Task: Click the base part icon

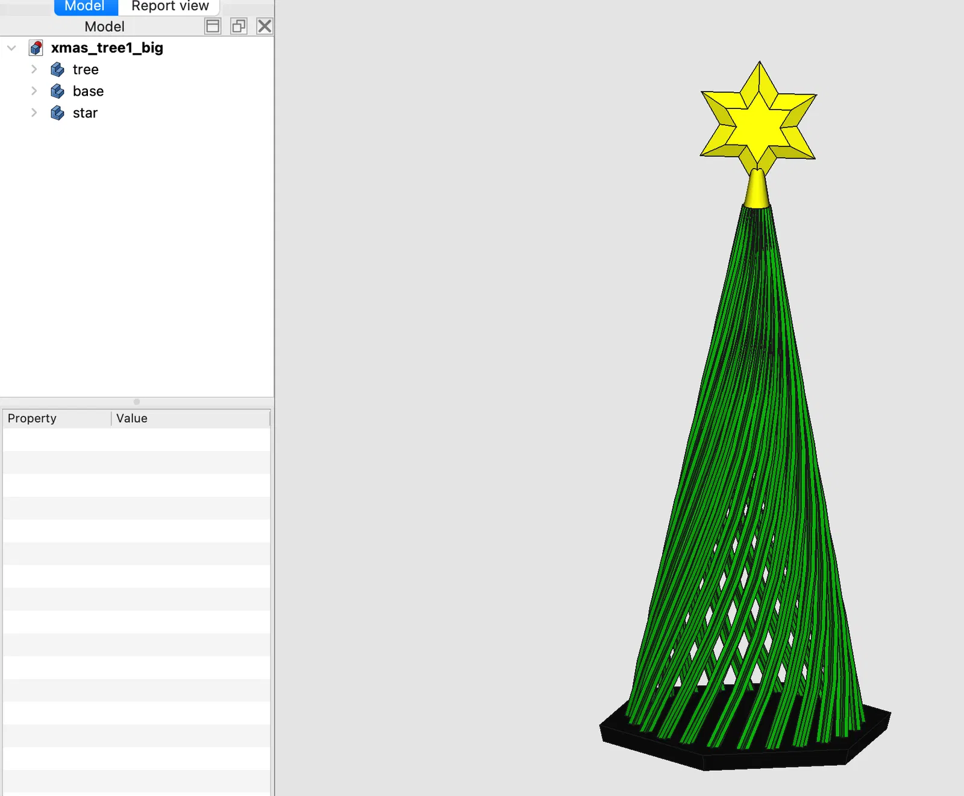Action: [57, 91]
